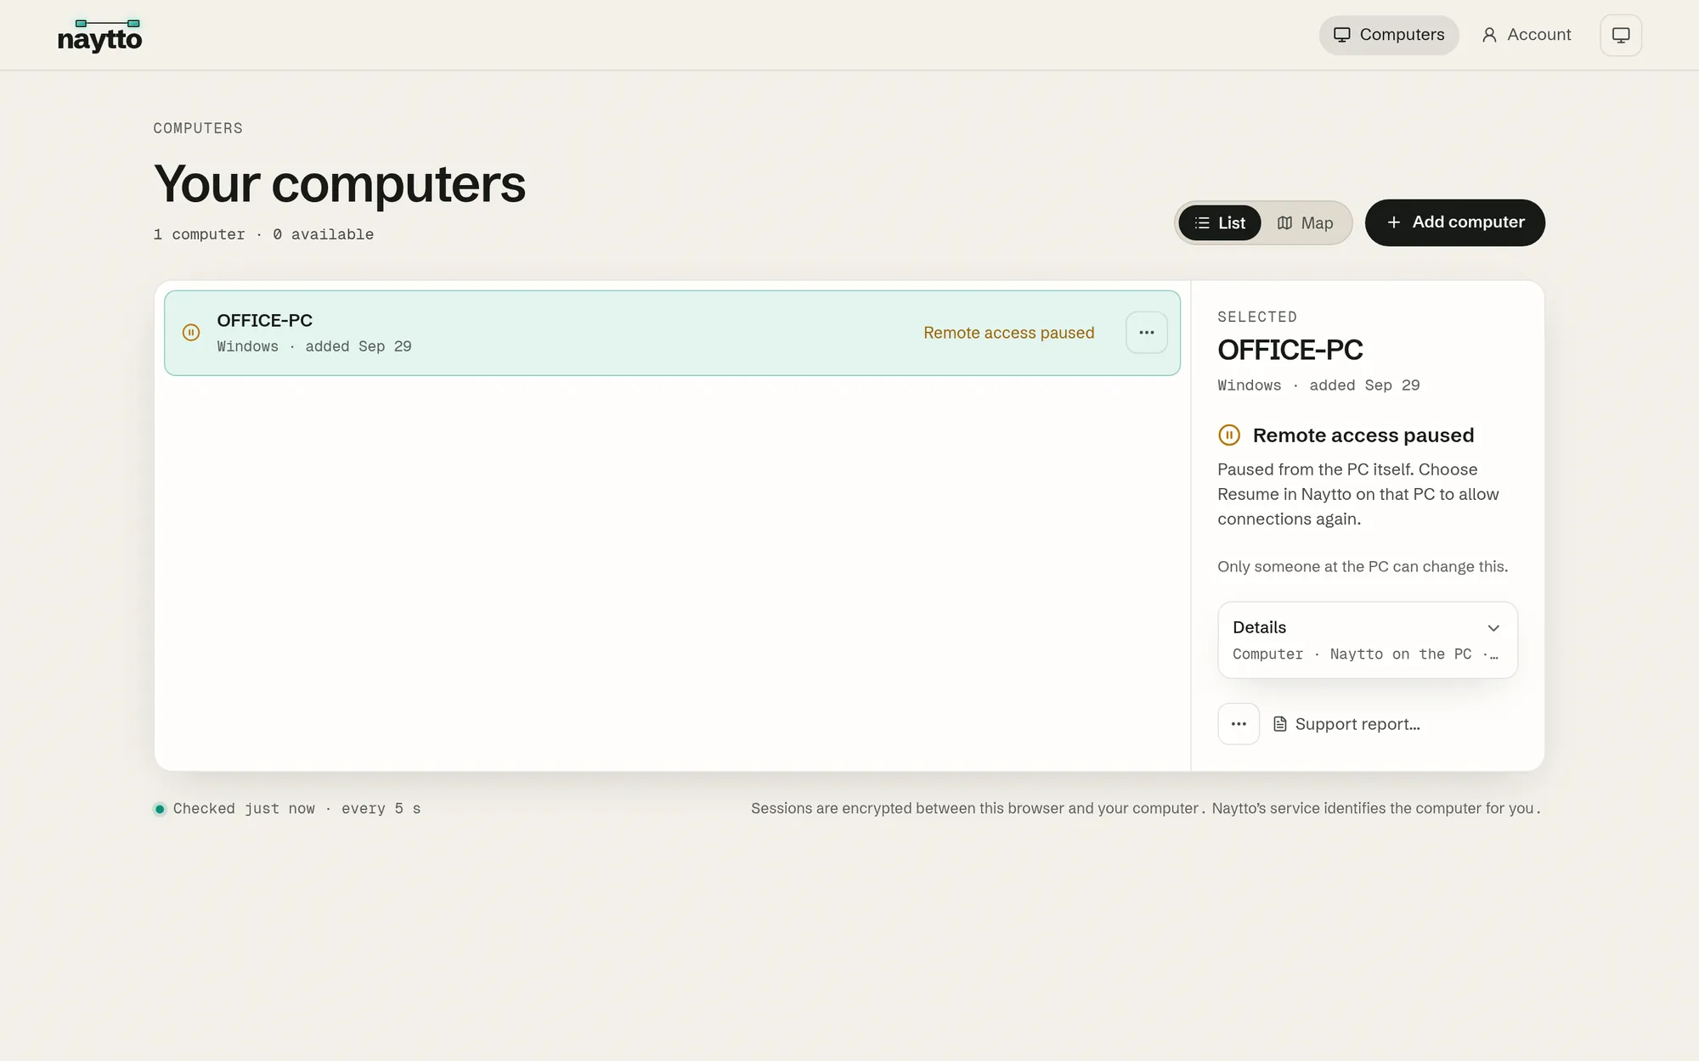1699x1061 pixels.
Task: Switch to Map view
Action: [1306, 223]
